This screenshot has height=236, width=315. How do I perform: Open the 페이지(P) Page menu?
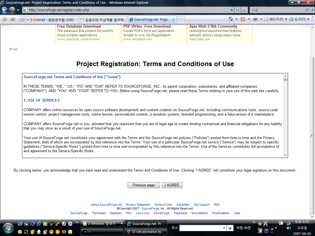pyautogui.click(x=276, y=19)
